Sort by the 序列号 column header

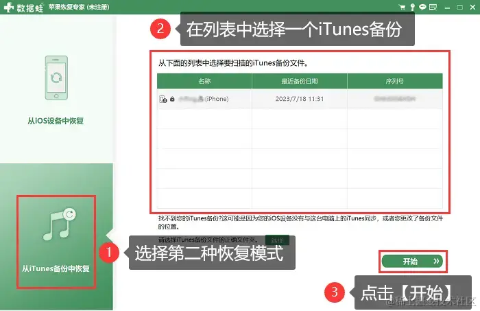coord(395,81)
